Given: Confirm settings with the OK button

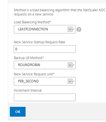Looking at the screenshot, I should (18, 112).
